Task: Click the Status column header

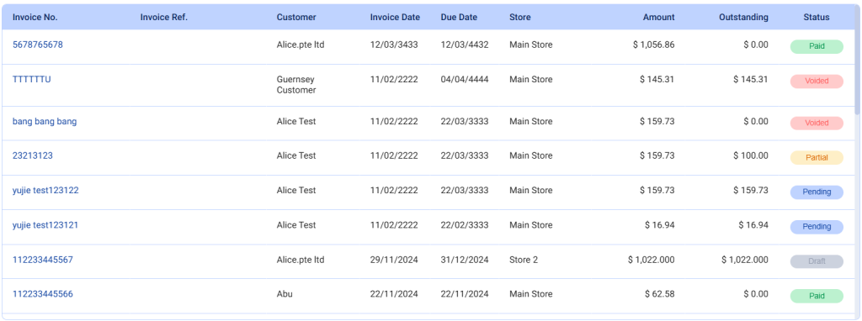Action: 817,17
